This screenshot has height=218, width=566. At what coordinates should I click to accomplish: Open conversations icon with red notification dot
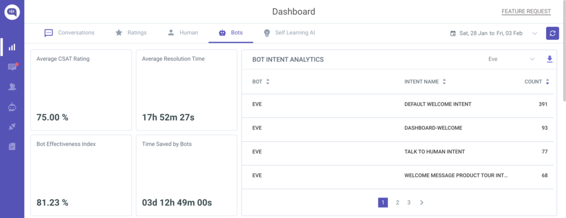tap(12, 67)
